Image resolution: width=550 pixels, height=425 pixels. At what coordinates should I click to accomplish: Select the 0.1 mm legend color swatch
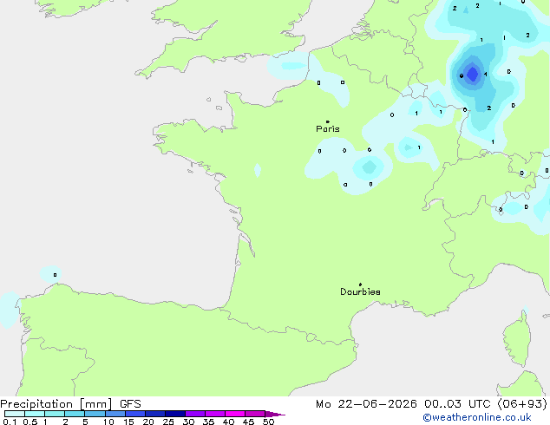(x=15, y=414)
